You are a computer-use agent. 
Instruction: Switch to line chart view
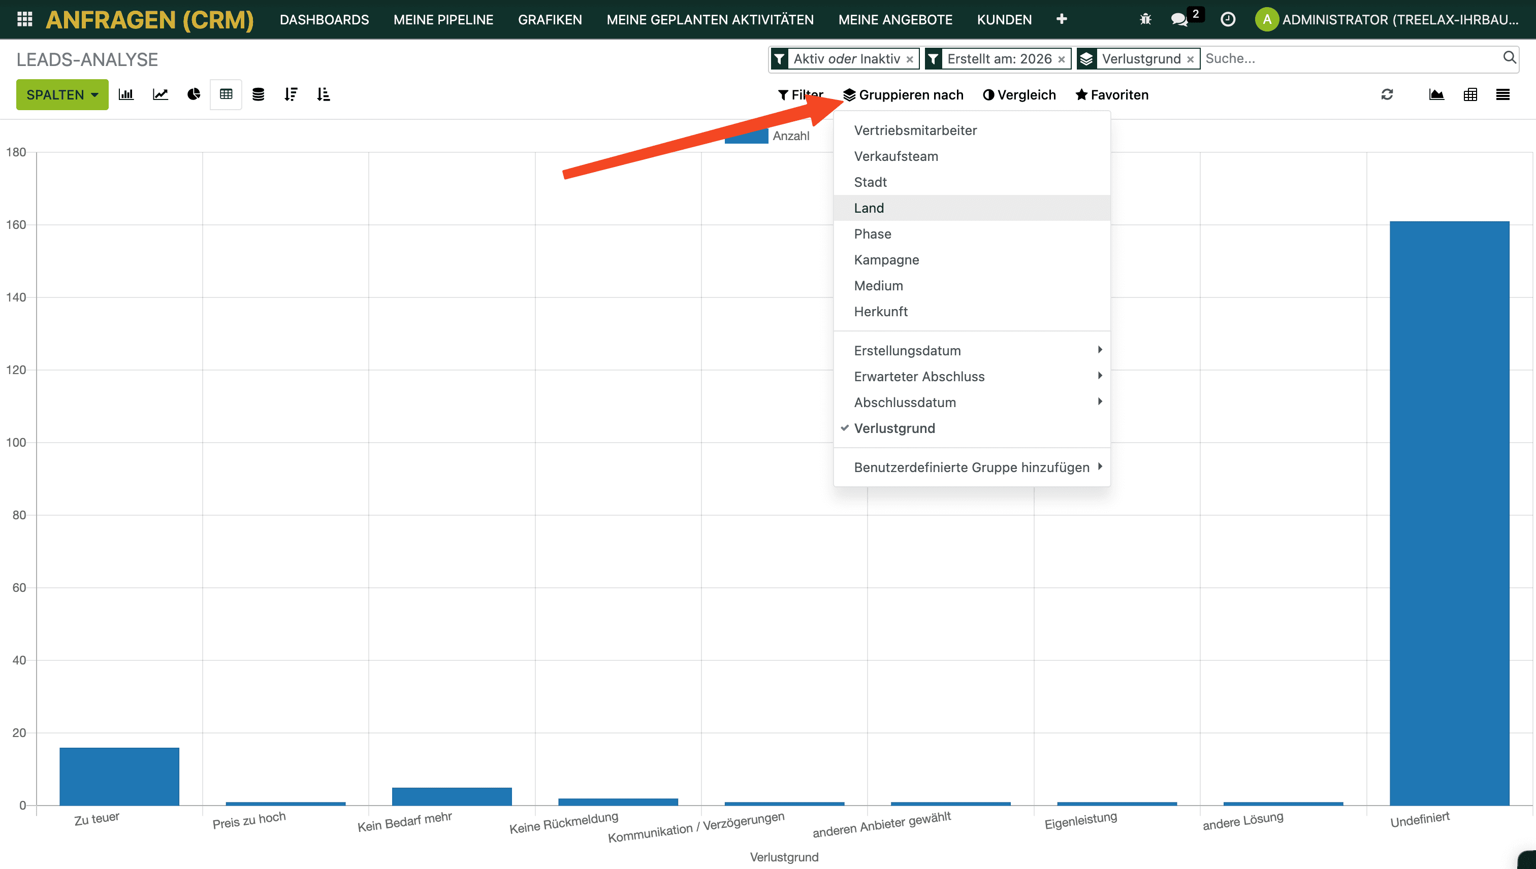(x=160, y=94)
